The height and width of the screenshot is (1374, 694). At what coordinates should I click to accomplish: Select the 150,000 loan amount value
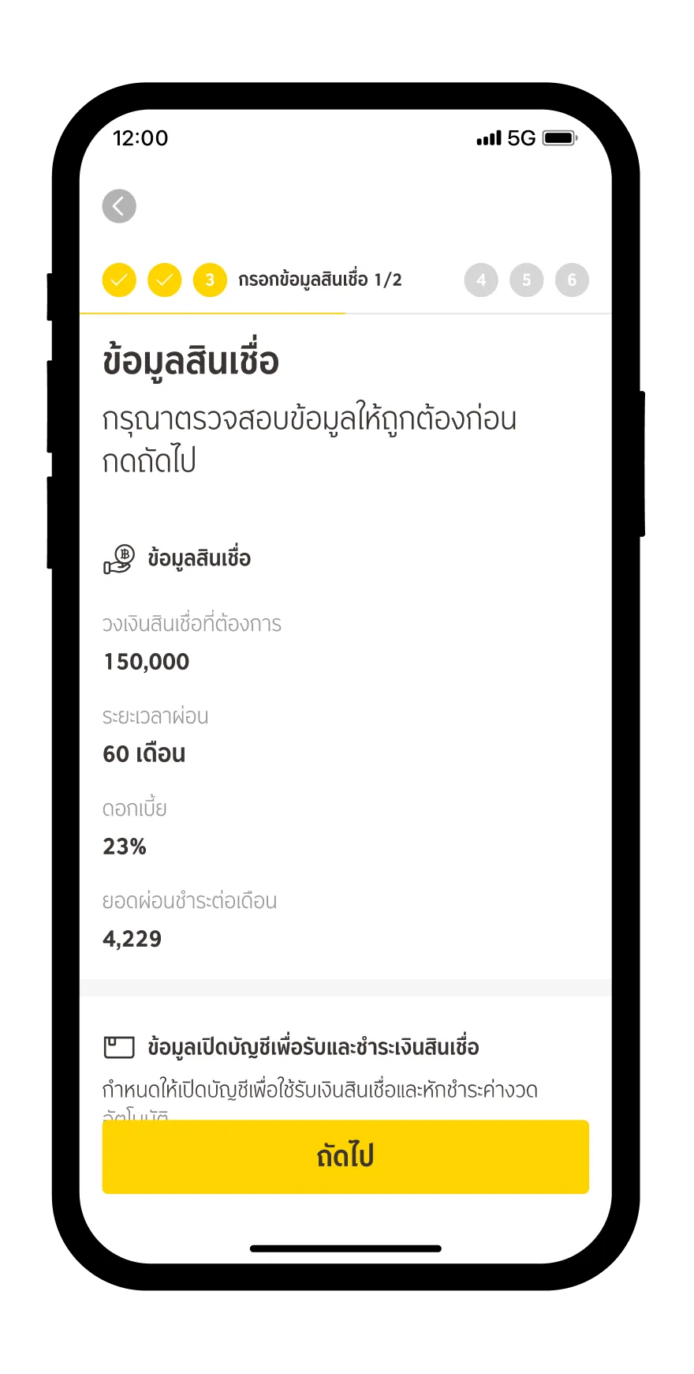click(147, 662)
